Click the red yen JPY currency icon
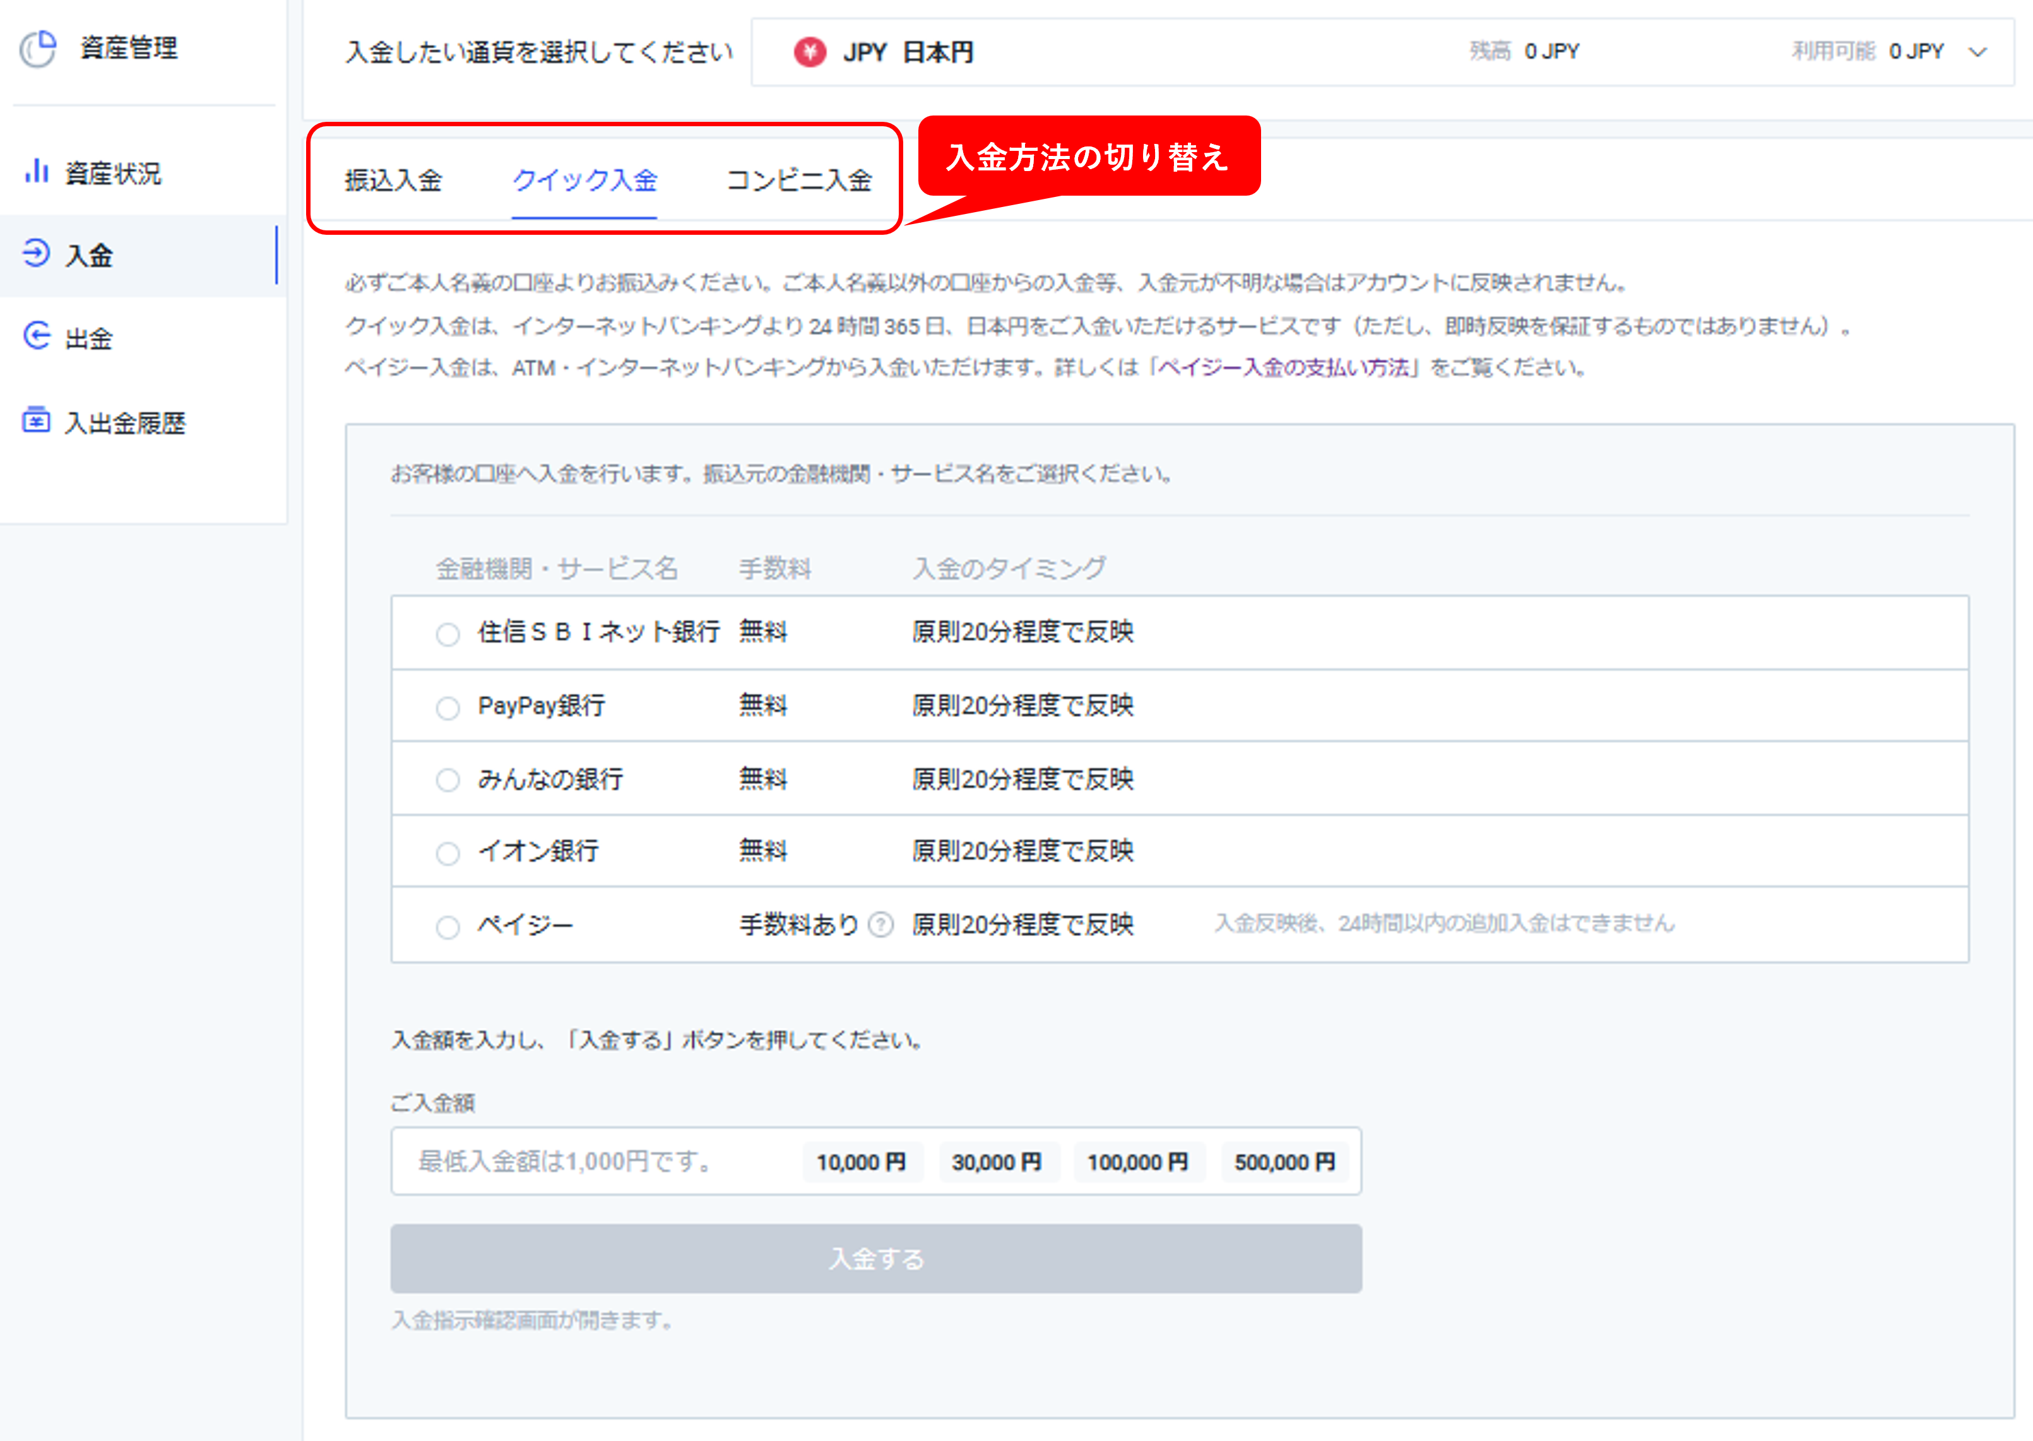The width and height of the screenshot is (2033, 1441). click(809, 52)
